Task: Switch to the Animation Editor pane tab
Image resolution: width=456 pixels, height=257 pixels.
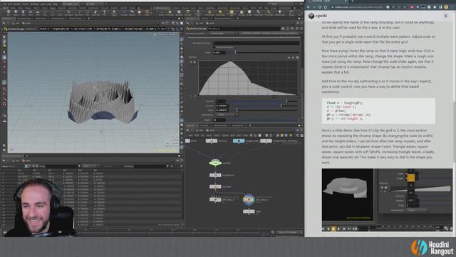Action: pos(24,19)
